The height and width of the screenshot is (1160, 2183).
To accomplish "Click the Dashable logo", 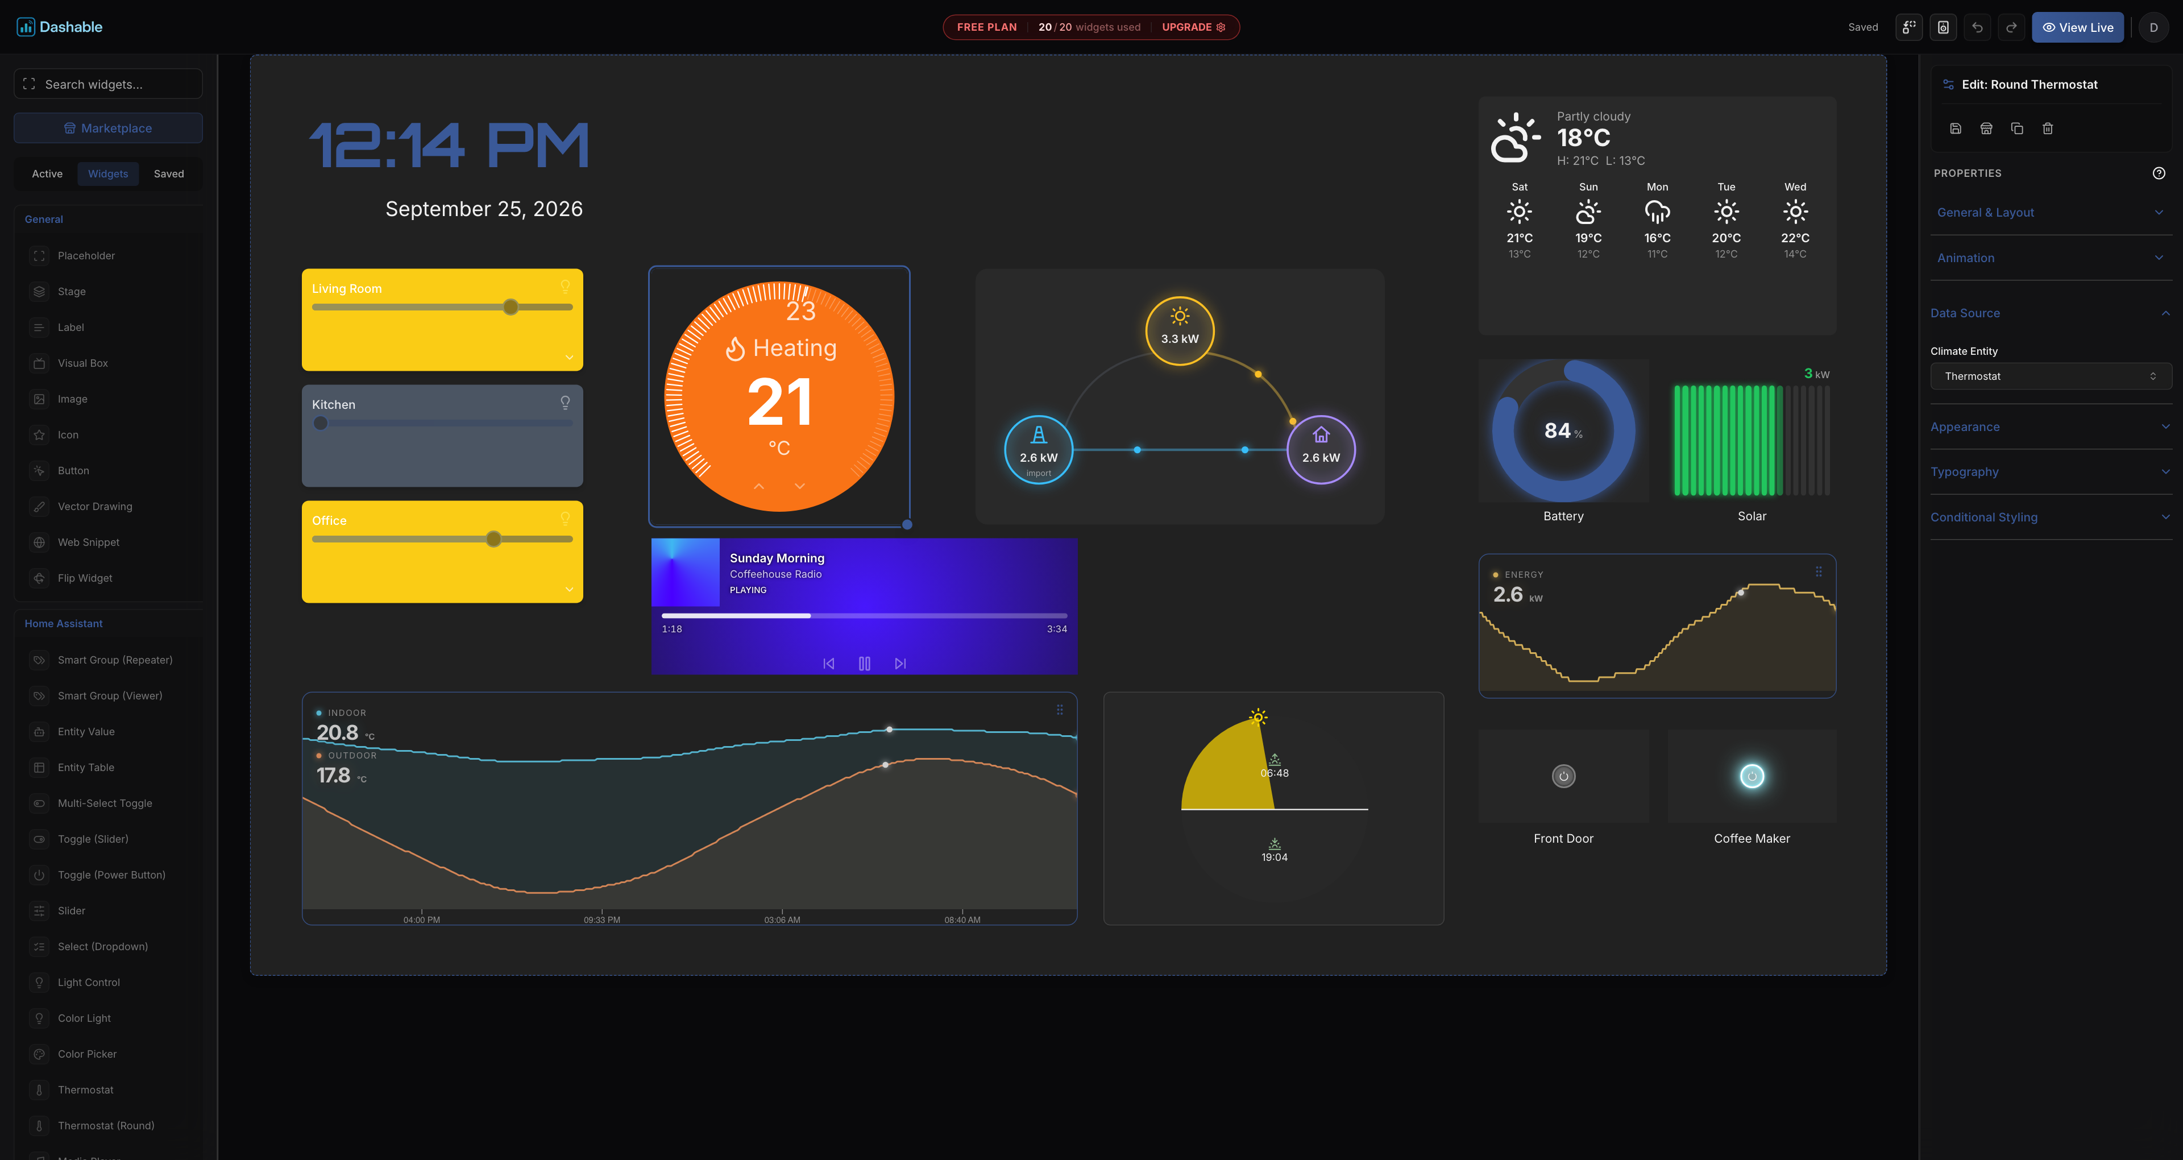I will 59,27.
